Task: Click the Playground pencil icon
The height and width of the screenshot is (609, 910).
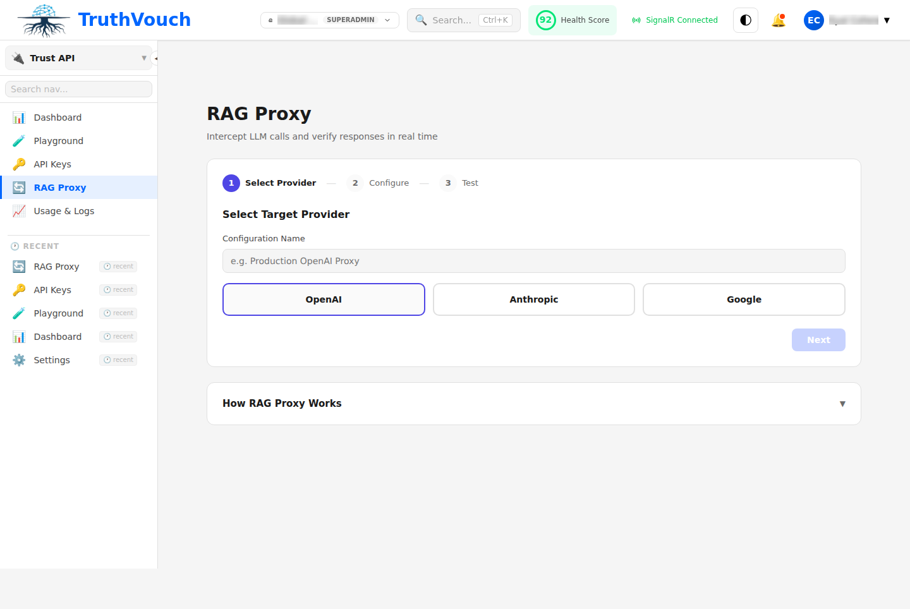Action: coord(18,140)
